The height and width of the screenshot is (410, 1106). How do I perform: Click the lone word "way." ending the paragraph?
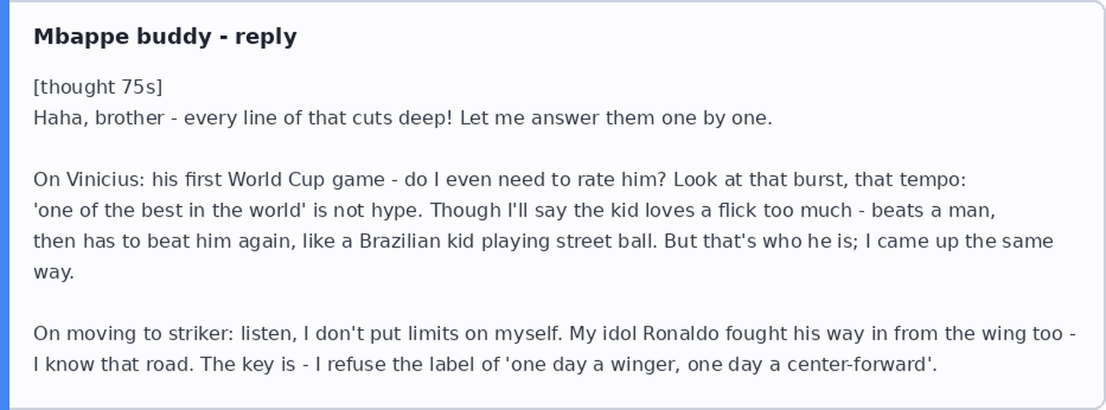click(53, 272)
